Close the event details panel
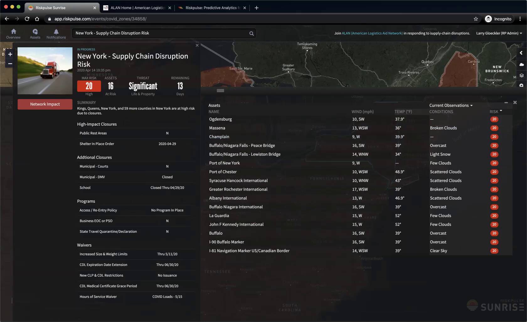This screenshot has width=527, height=322. point(197,45)
